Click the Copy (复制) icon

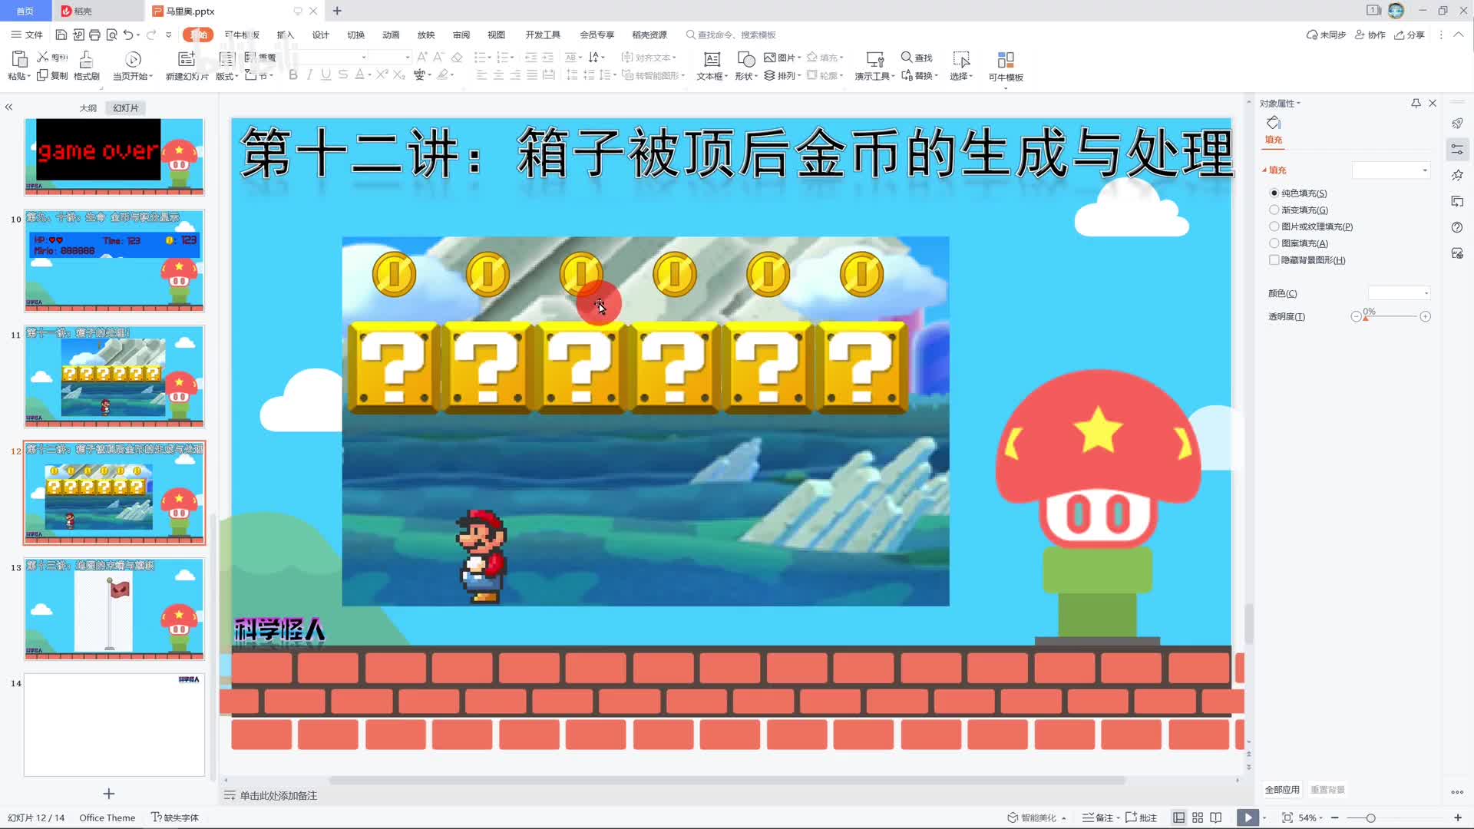coord(43,75)
